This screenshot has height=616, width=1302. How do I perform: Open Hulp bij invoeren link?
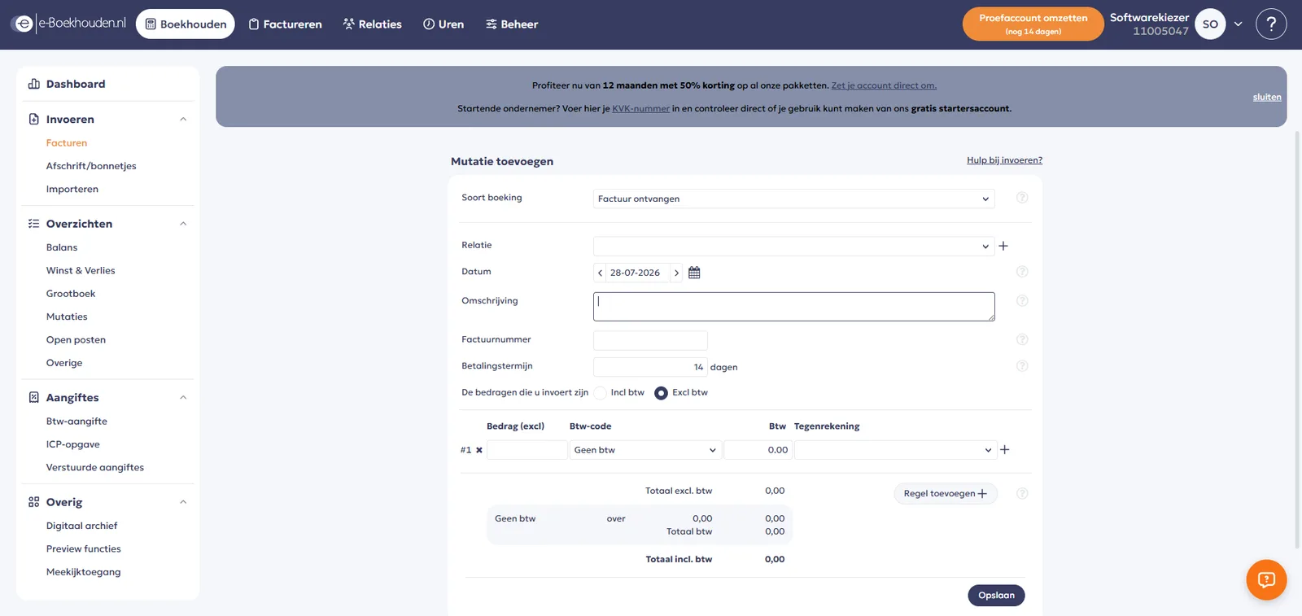[x=1004, y=160]
